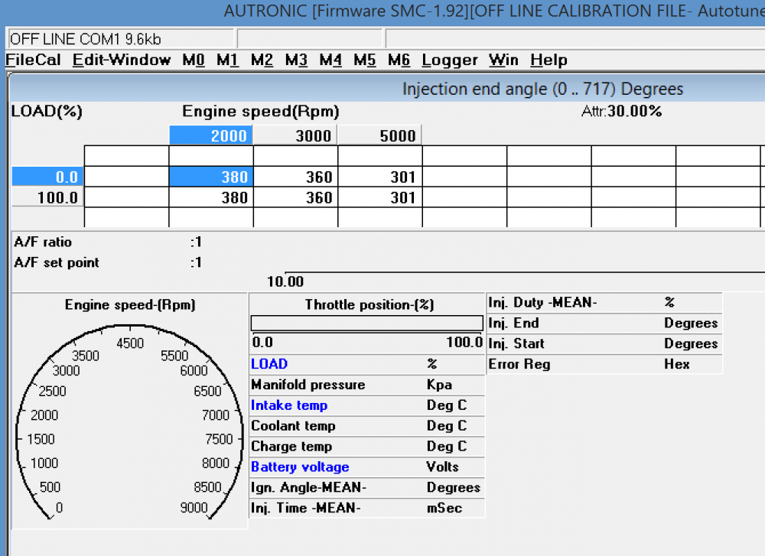
Task: Open the M0 menu
Action: [x=194, y=60]
